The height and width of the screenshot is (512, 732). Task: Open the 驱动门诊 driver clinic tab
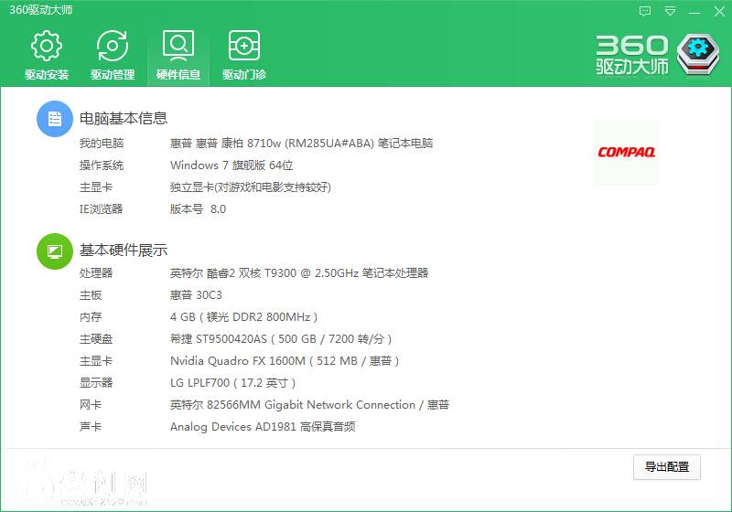(x=244, y=55)
